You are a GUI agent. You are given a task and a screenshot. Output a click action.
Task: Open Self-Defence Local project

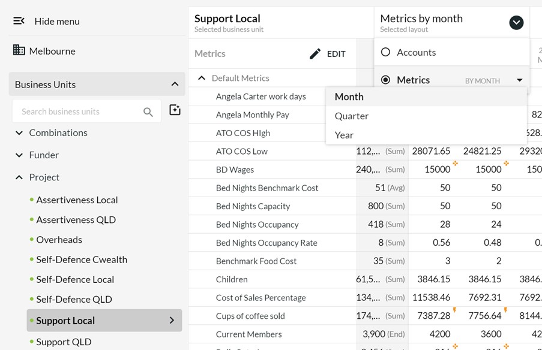[x=74, y=280]
